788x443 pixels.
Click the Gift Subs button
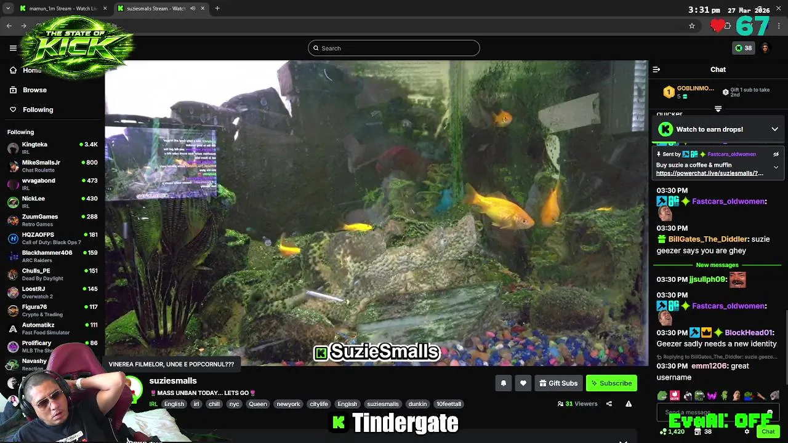point(558,383)
